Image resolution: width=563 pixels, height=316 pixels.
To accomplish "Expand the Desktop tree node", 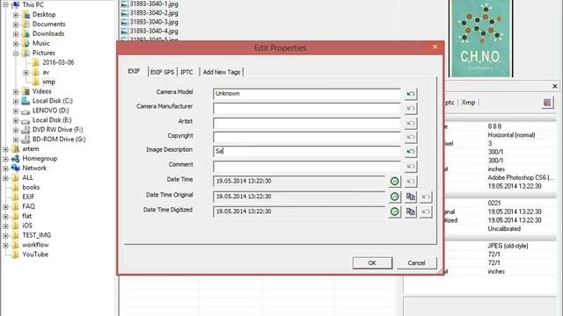I will [16, 15].
